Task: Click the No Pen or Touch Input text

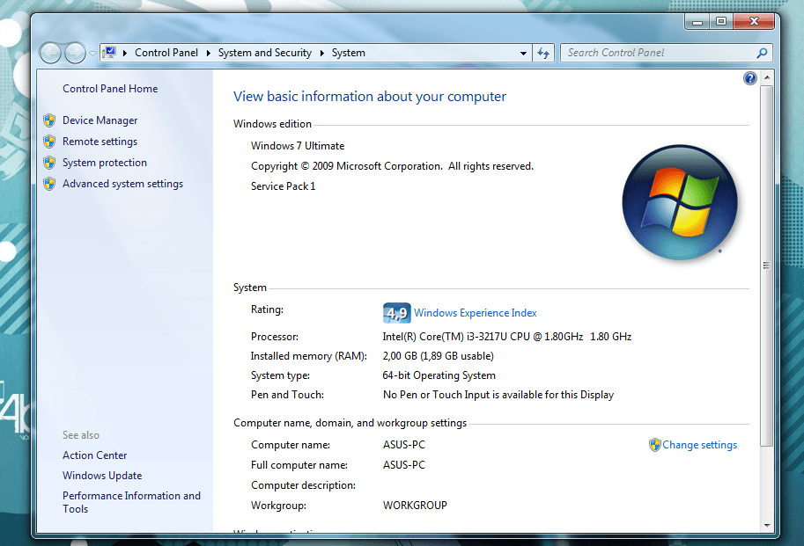Action: pos(498,395)
